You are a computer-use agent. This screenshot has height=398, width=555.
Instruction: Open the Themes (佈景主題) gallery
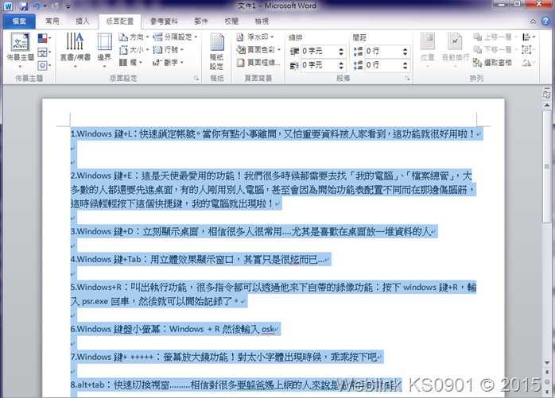[x=20, y=49]
